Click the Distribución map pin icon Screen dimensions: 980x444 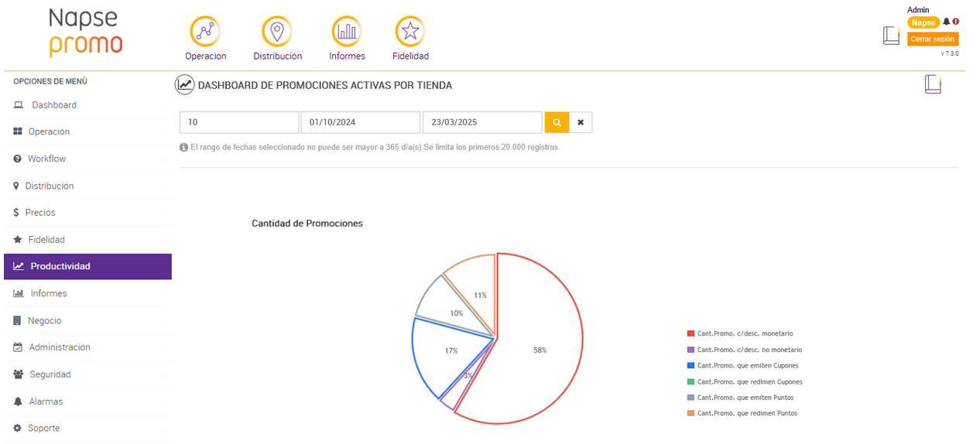click(277, 32)
